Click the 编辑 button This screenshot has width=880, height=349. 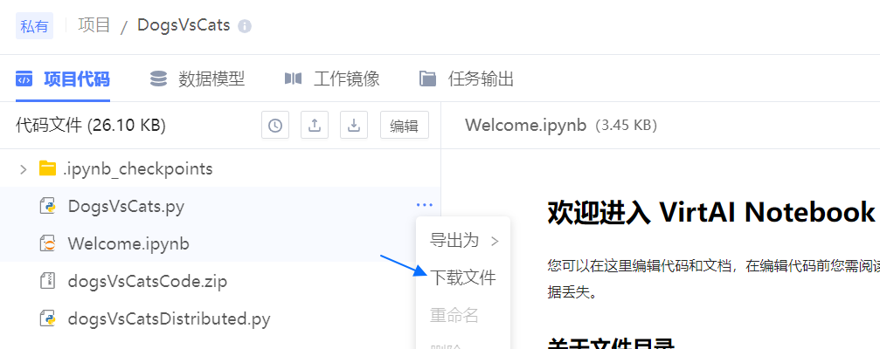coord(404,126)
